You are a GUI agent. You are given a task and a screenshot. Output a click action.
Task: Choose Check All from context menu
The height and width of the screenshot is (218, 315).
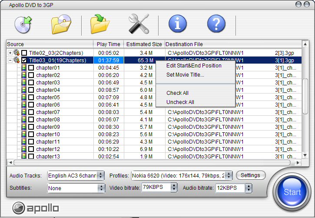pyautogui.click(x=177, y=93)
